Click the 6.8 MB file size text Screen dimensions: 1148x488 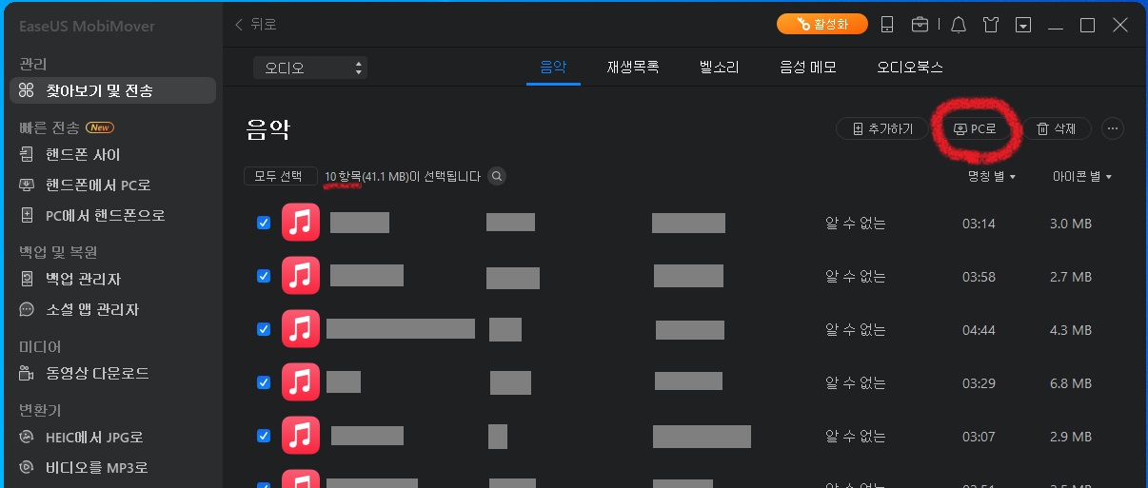coord(1070,383)
